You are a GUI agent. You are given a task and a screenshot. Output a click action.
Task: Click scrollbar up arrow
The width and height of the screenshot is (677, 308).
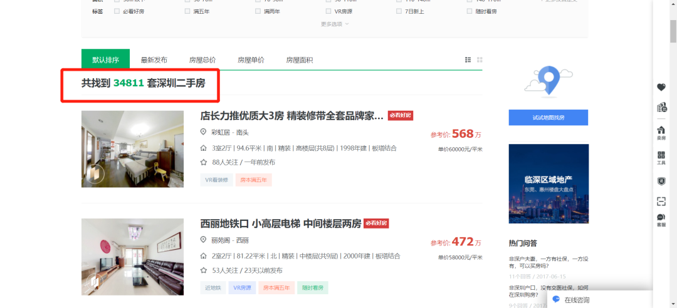[x=673, y=4]
